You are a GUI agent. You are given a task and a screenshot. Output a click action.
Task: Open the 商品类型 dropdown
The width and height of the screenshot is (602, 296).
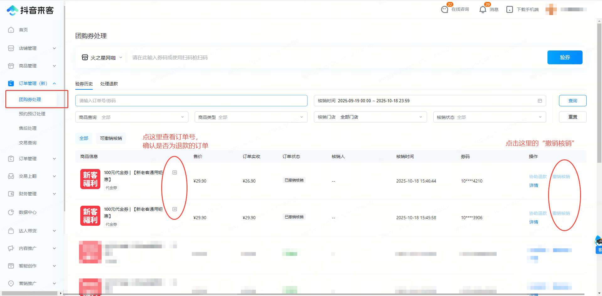[x=251, y=117]
